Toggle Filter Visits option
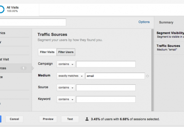 click(47, 52)
